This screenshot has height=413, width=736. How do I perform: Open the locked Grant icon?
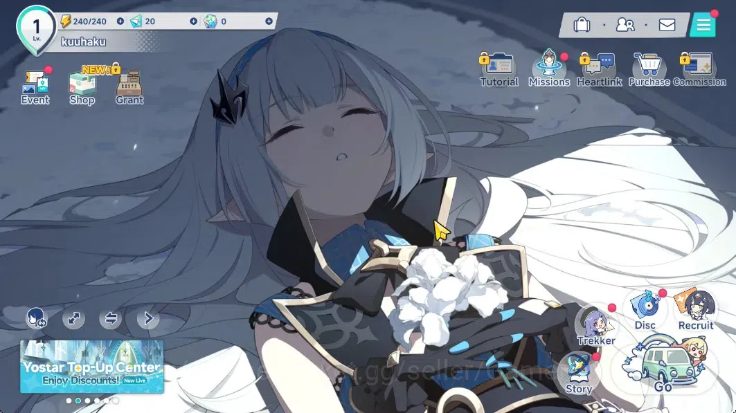129,87
